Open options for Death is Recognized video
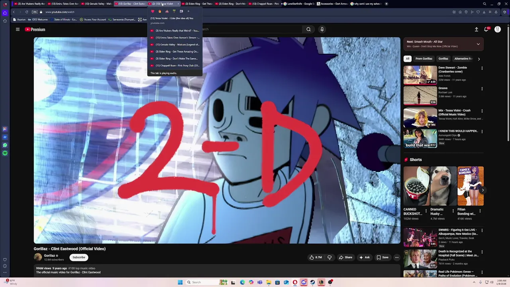510x287 pixels. click(x=482, y=252)
